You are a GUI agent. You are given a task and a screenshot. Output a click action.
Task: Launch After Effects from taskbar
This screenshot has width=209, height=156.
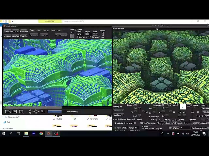click(x=34, y=134)
